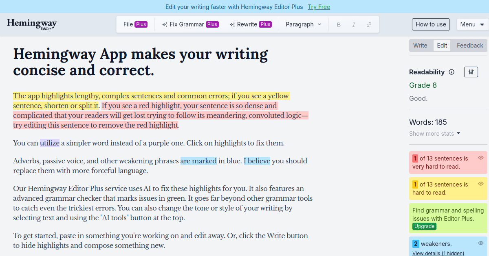489x256 pixels.
Task: Click the purple highlighted word utilize
Action: point(50,143)
